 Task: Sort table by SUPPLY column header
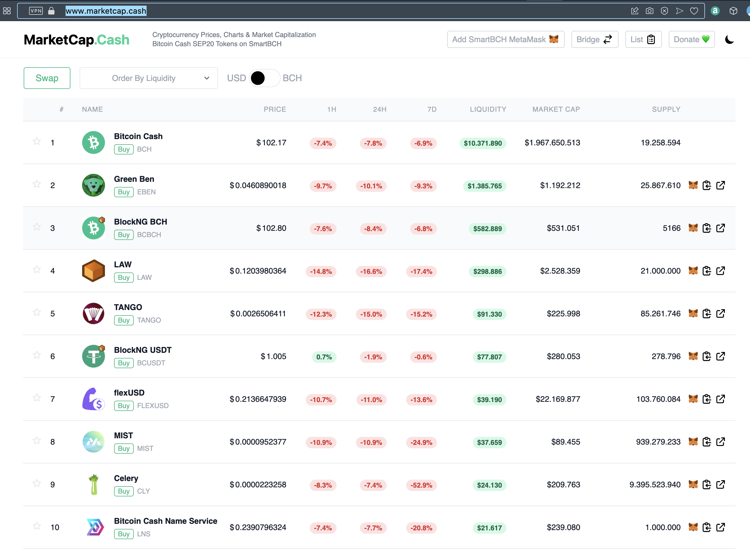[x=666, y=109]
